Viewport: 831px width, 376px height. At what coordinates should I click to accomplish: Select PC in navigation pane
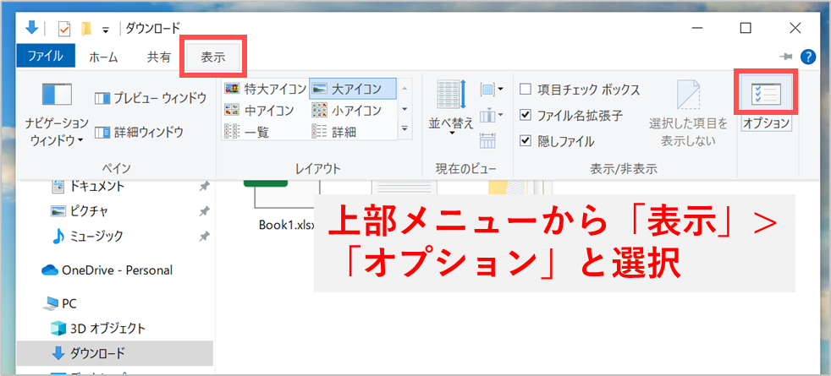pyautogui.click(x=69, y=303)
